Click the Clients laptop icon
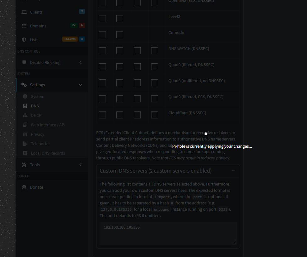Image resolution: width=307 pixels, height=257 pixels. click(24, 12)
